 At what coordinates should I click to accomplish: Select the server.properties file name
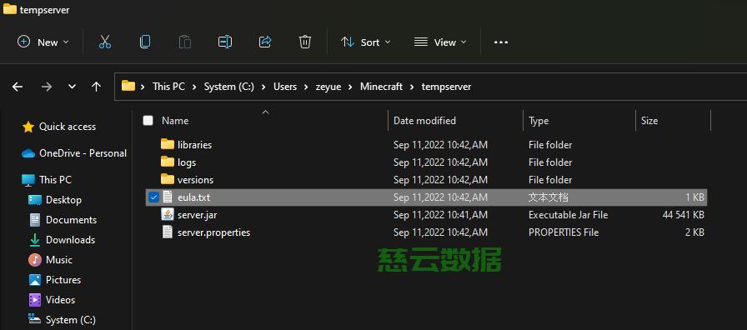214,232
